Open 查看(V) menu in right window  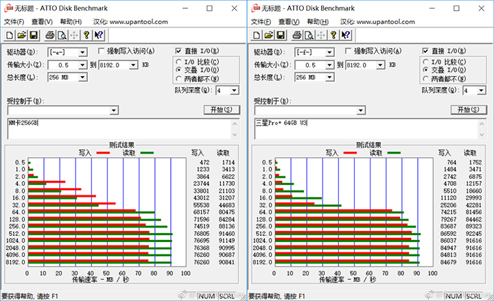pyautogui.click(x=289, y=22)
